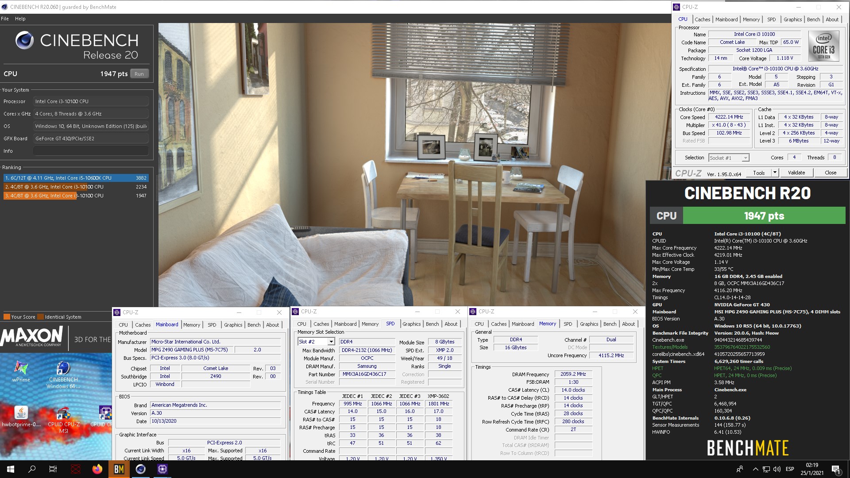Open the taskbar clock showing 02:19
850x478 pixels.
click(x=812, y=469)
